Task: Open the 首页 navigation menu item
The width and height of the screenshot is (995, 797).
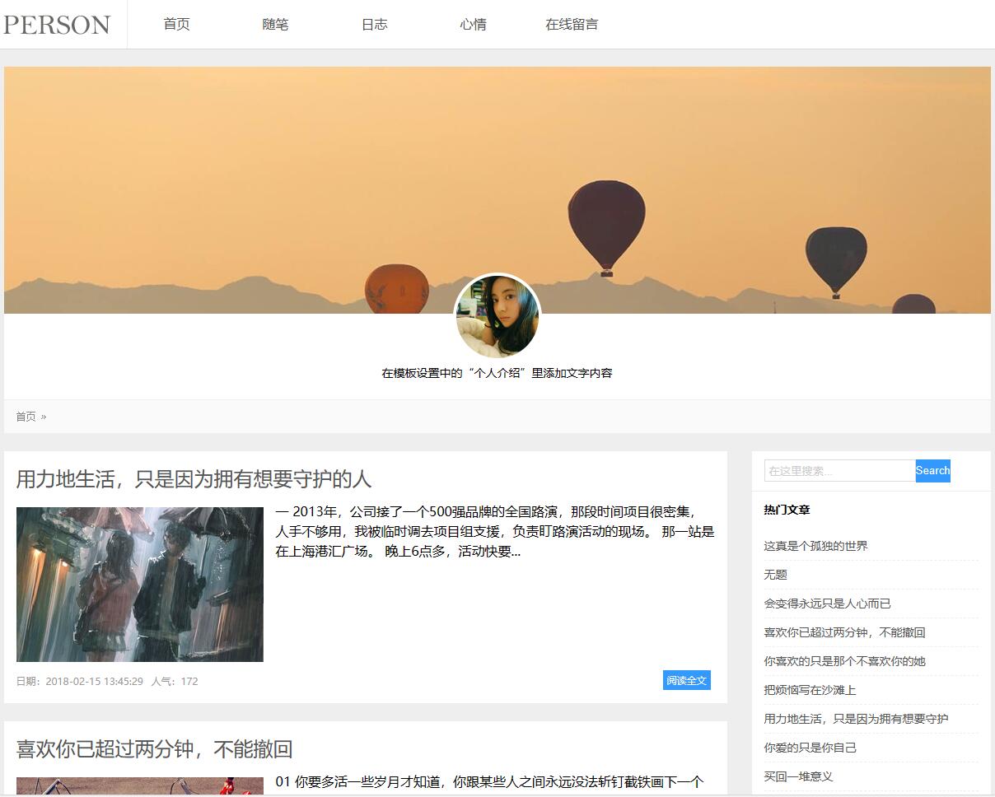Action: click(176, 25)
